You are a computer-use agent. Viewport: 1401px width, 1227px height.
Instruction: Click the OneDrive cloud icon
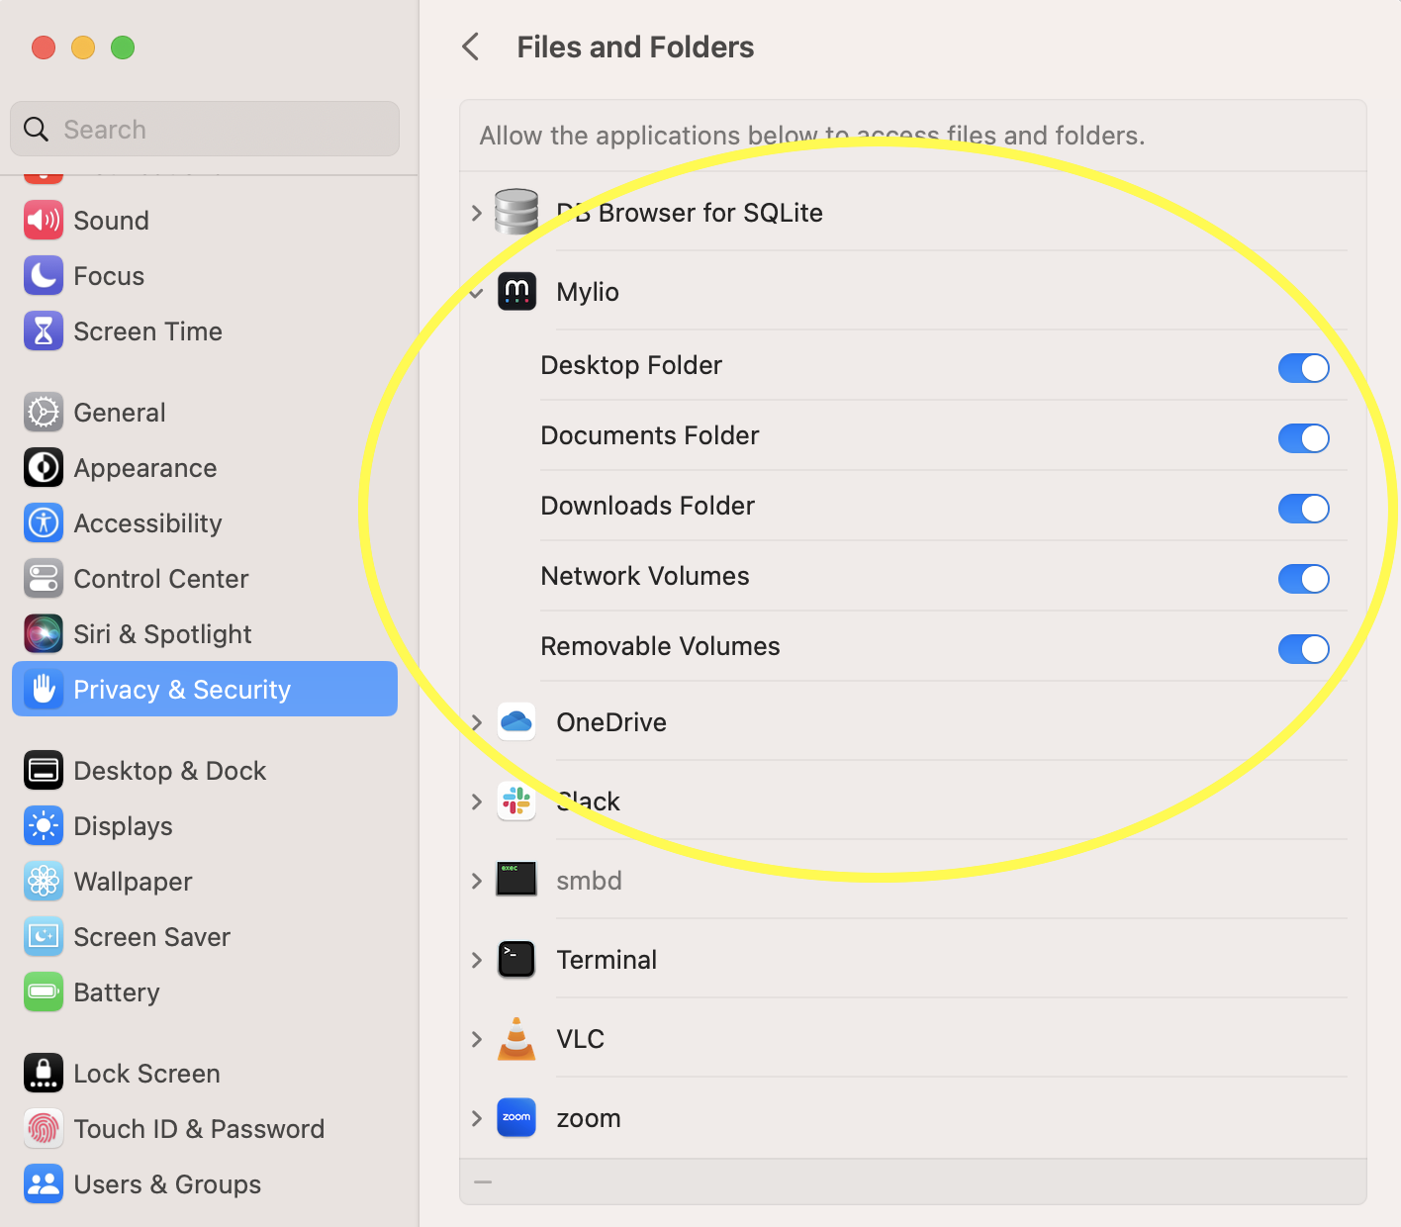(516, 722)
